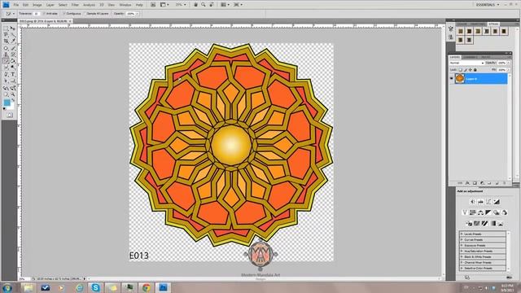
Task: Select the Paint Bucket tool in toolbox
Action: pos(13,61)
